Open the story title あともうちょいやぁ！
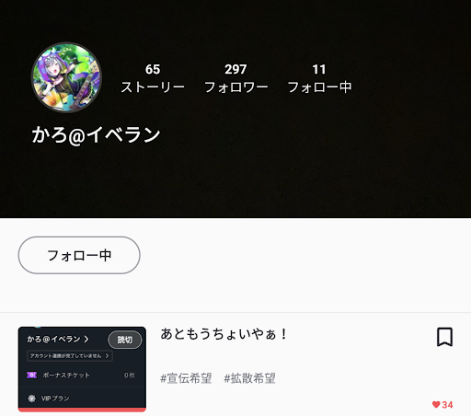This screenshot has width=471, height=416. 224,334
